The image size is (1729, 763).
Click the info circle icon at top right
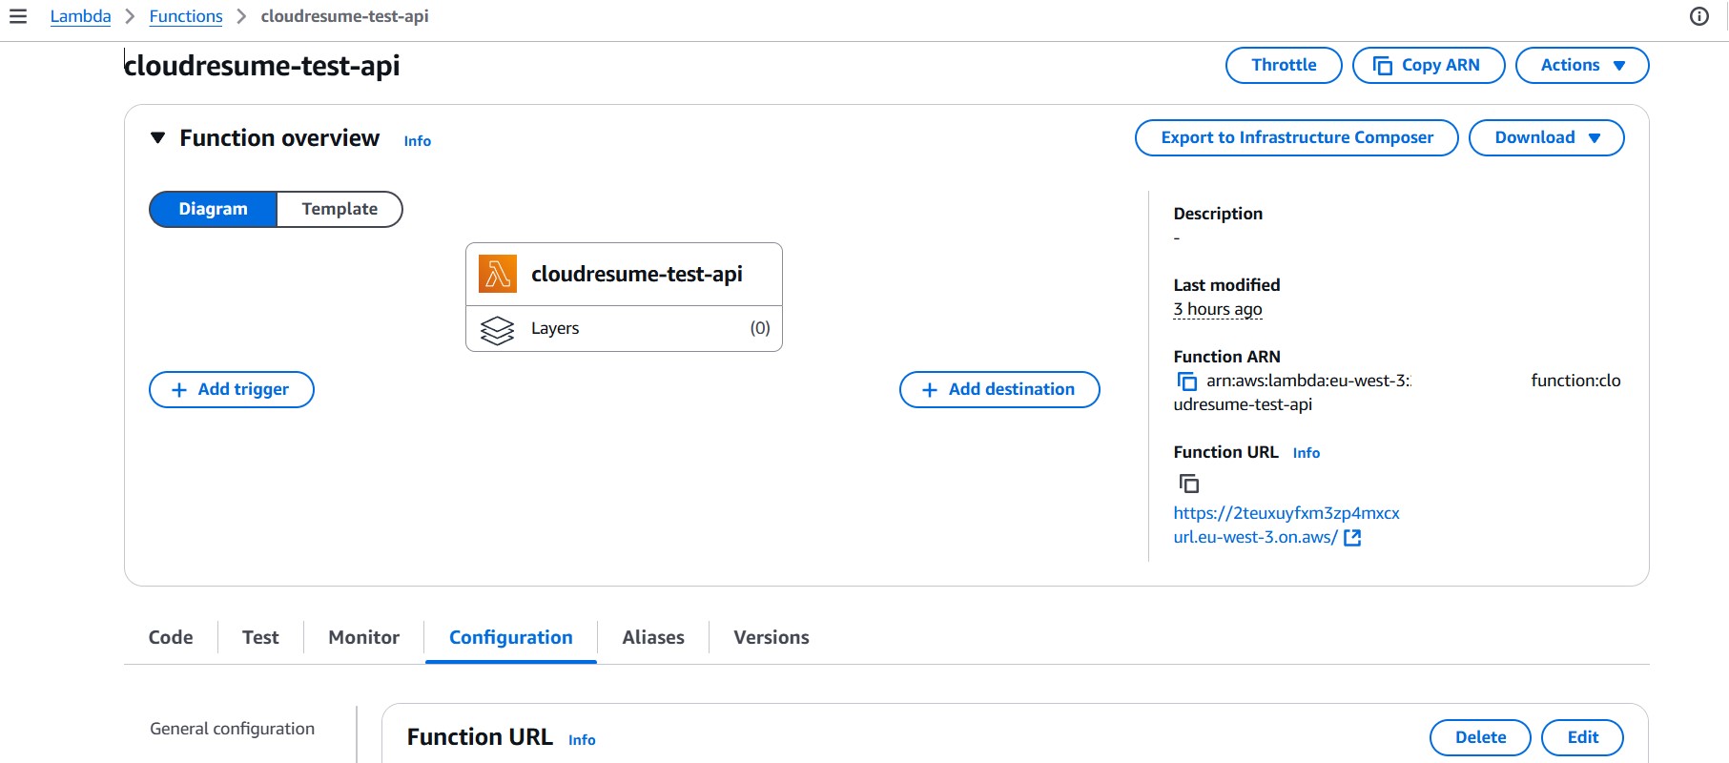1699,16
